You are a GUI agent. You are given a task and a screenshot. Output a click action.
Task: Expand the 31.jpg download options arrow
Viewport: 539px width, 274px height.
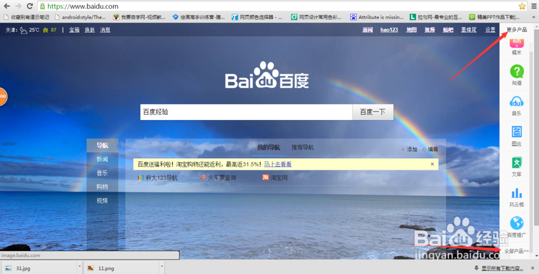click(80, 266)
